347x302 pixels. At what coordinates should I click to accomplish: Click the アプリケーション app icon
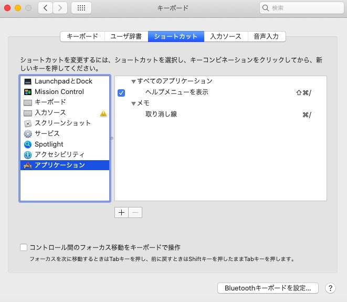[x=28, y=165]
